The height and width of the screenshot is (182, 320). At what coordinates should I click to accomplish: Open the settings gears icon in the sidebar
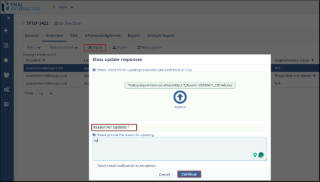coord(6,89)
